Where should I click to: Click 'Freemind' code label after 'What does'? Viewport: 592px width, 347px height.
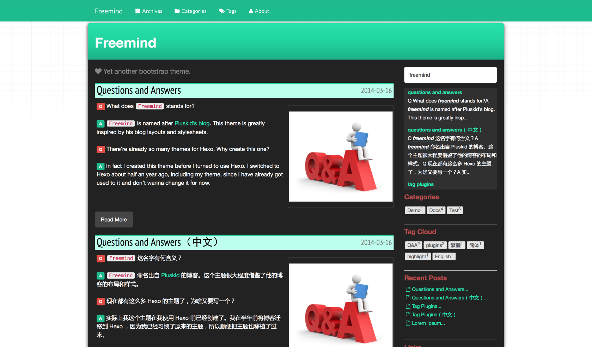tap(150, 106)
